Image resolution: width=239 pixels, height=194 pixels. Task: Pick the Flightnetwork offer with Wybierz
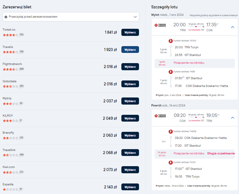pyautogui.click(x=130, y=67)
